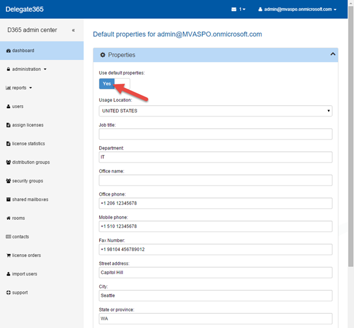Toggle the Use default properties Yes switch
This screenshot has height=328, width=354.
tap(114, 84)
